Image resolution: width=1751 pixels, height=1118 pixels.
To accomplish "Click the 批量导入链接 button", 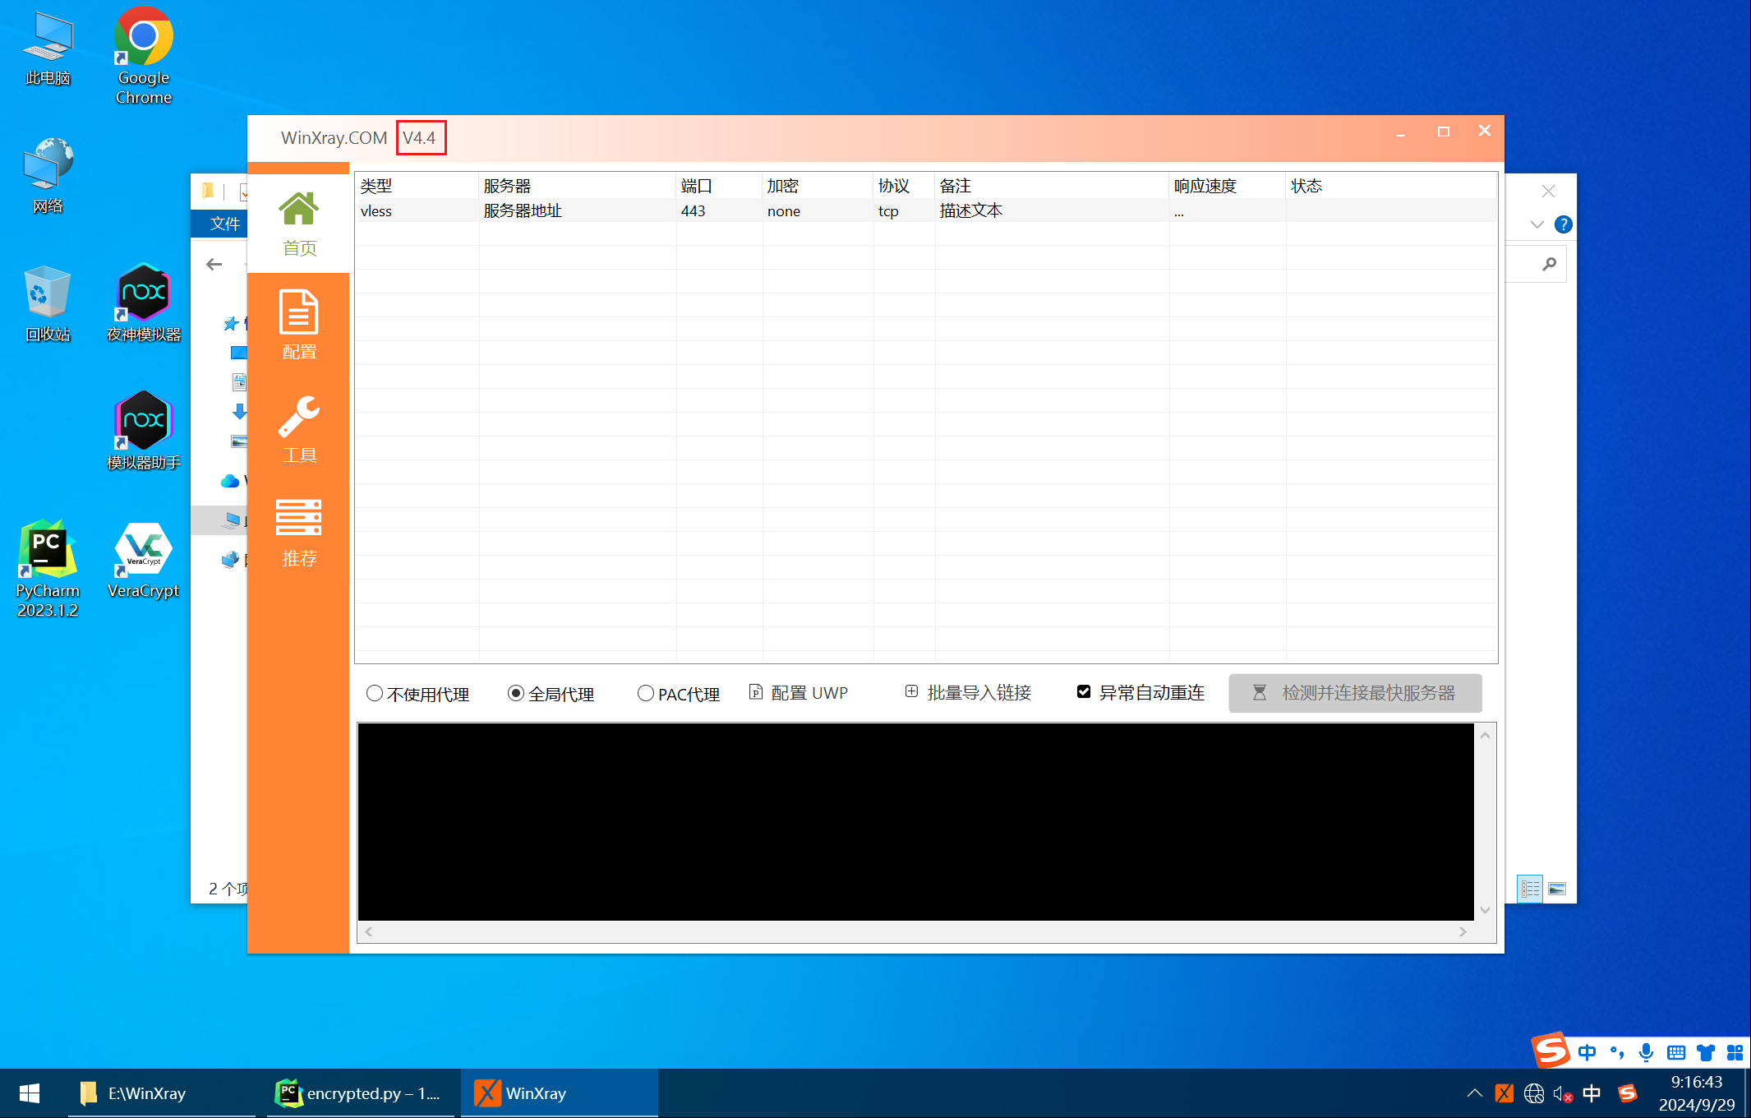I will pos(968,693).
